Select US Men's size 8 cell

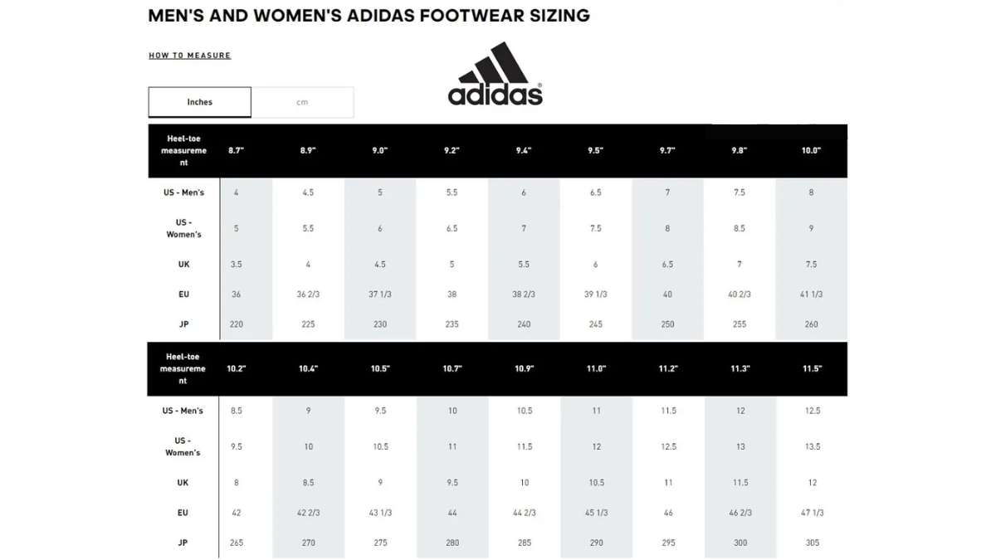(x=811, y=192)
